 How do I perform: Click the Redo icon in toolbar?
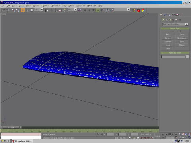tap(8, 10)
